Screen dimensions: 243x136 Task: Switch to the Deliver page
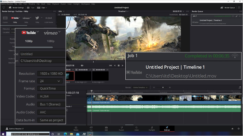pyautogui.click(x=167, y=129)
